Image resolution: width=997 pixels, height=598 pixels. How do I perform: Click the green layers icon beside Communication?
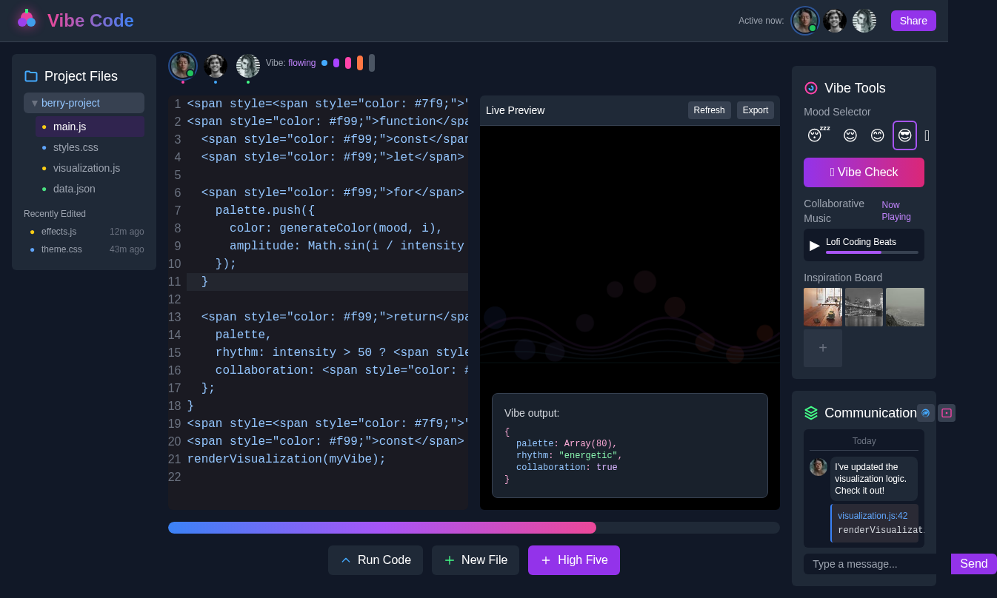pyautogui.click(x=810, y=413)
